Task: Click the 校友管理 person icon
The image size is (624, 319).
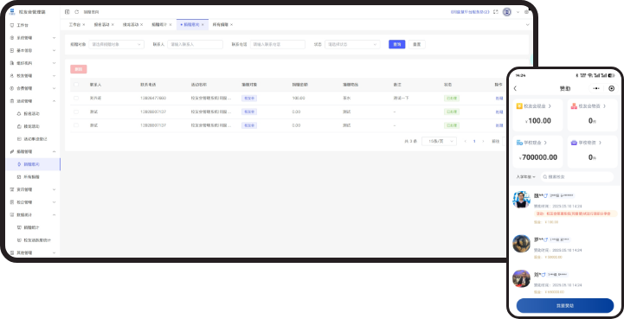Action: point(12,75)
